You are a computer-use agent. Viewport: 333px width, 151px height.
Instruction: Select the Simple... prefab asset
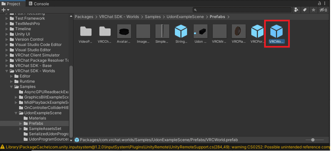point(162,32)
